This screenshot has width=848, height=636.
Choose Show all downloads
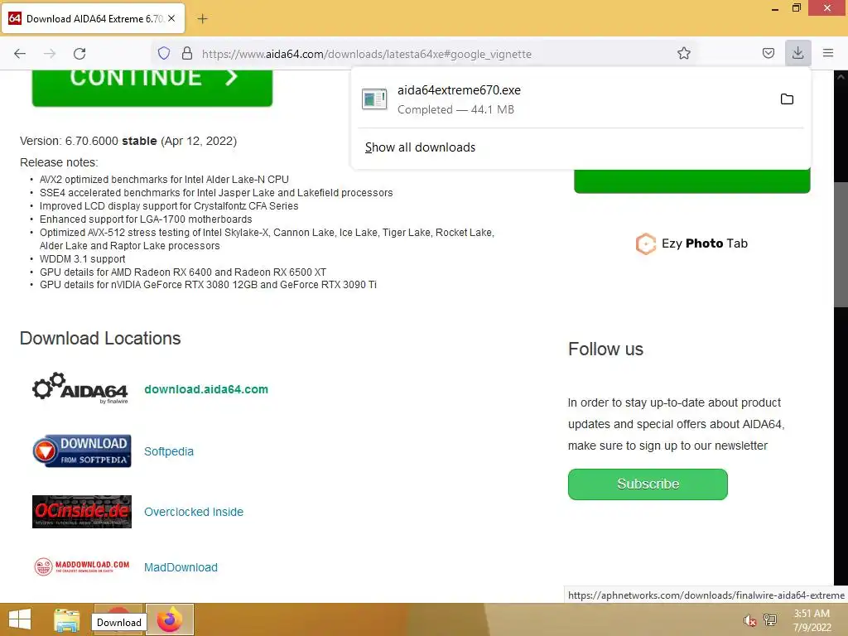pyautogui.click(x=420, y=147)
